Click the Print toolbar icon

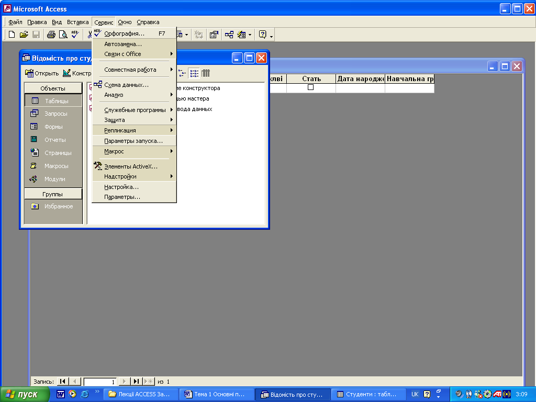51,34
